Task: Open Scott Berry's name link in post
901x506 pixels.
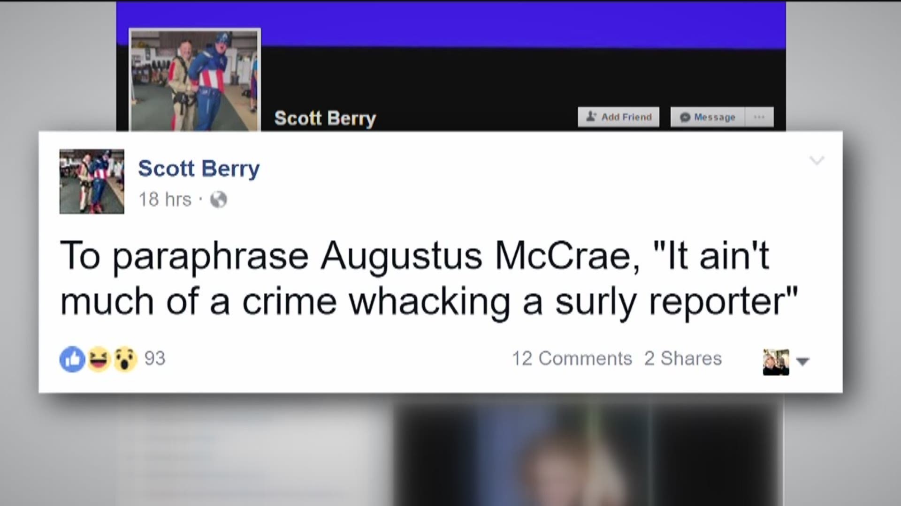Action: tap(199, 168)
